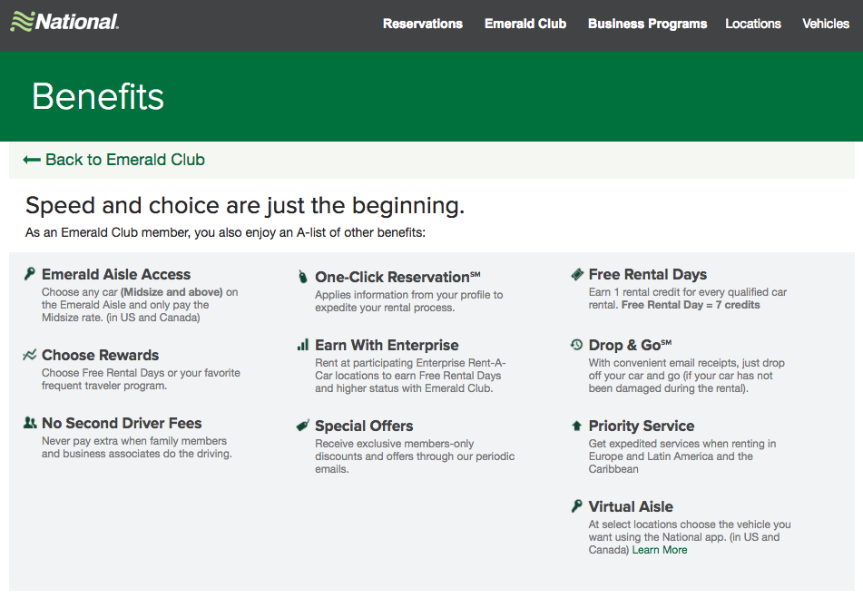This screenshot has height=598, width=863.
Task: Click the Special Offers heading
Action: (364, 426)
